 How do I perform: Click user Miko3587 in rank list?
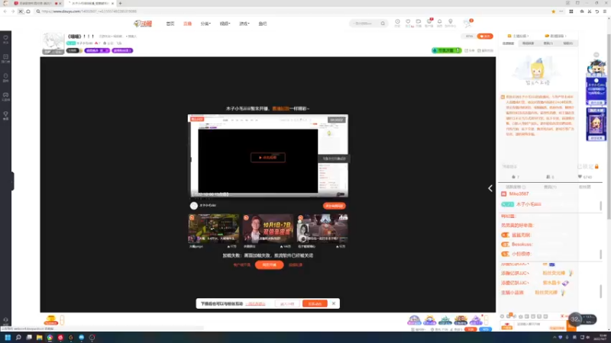pyautogui.click(x=519, y=194)
